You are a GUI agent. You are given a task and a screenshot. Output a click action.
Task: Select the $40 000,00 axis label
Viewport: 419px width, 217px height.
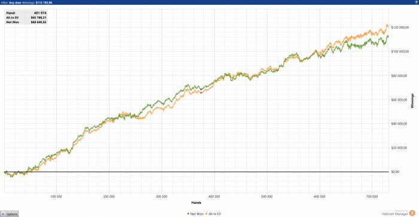click(399, 123)
